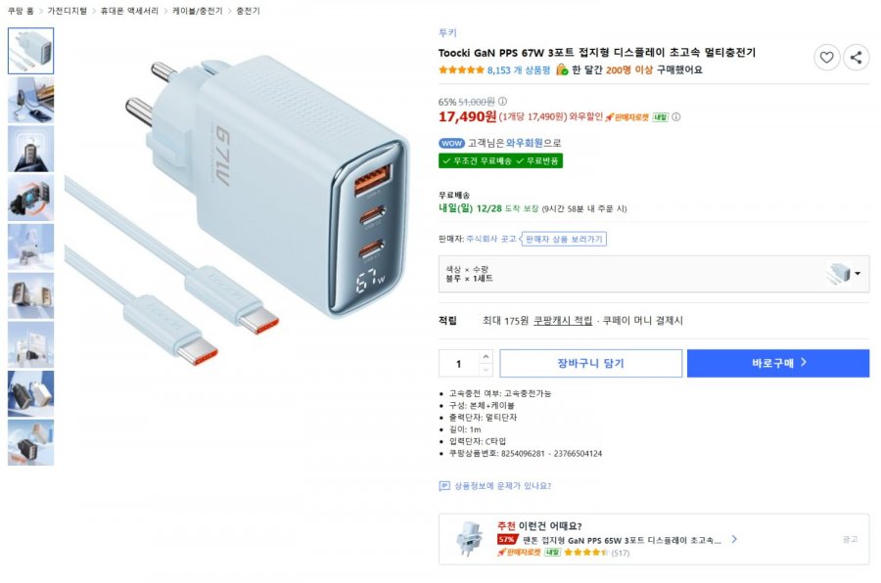Open the 8,153 개 상품평 reviews link
Screen dimensions: 881x583
click(519, 70)
